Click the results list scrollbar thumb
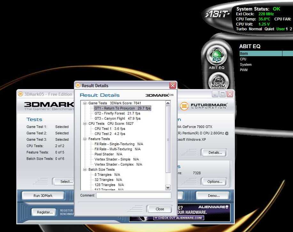 [168, 139]
